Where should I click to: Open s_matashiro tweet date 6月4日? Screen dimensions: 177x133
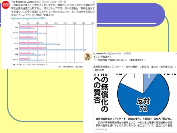pos(128,54)
